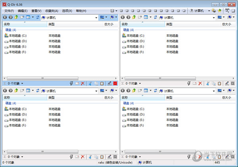Open save layout dropdown in main toolbar
The height and width of the screenshot is (167, 238).
click(x=116, y=11)
